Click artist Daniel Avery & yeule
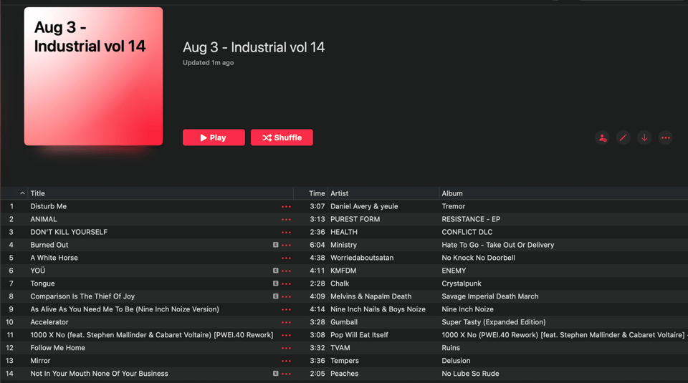This screenshot has width=688, height=383. point(364,206)
